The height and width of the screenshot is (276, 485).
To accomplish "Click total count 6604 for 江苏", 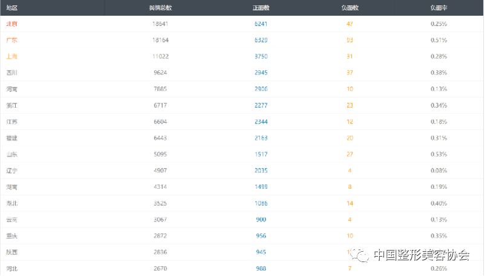I will (x=160, y=122).
